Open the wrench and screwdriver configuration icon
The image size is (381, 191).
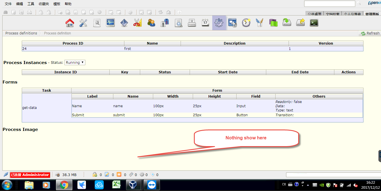[x=83, y=23]
